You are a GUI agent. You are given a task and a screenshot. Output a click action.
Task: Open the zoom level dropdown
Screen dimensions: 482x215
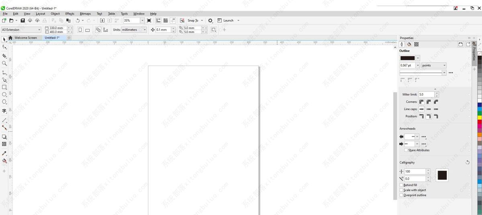142,20
